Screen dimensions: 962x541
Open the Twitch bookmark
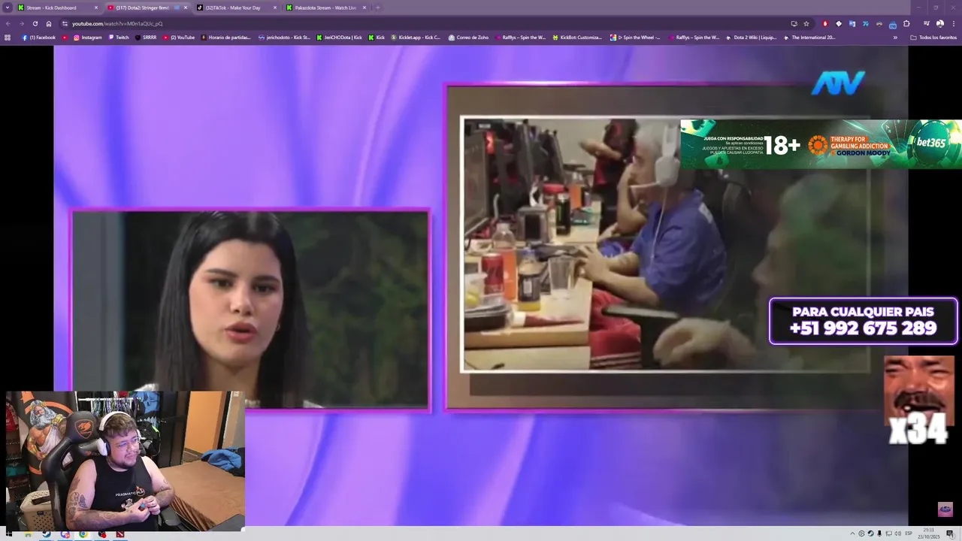(118, 38)
